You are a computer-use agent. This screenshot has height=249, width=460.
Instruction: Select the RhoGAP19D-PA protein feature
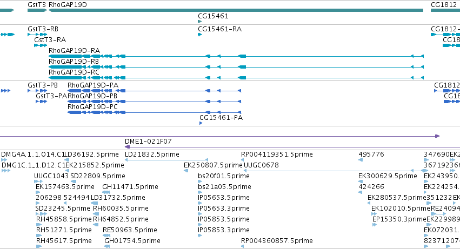[154, 91]
